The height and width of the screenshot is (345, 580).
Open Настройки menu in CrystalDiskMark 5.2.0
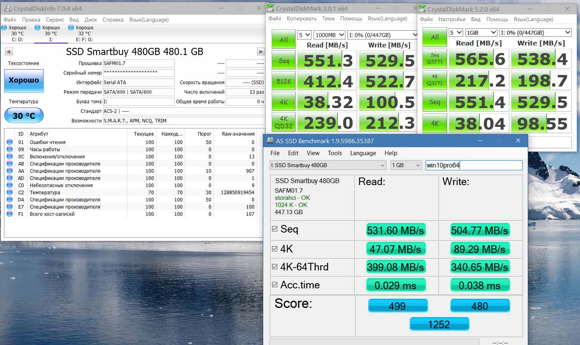click(x=452, y=19)
